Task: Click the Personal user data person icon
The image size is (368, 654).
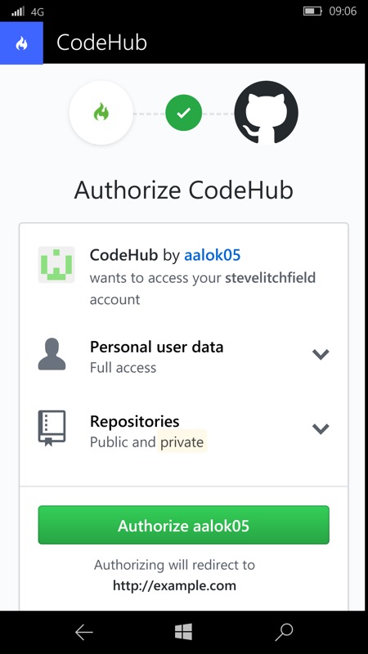Action: tap(52, 354)
